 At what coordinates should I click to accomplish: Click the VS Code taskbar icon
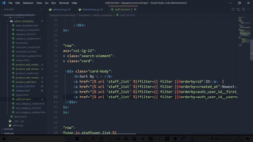pos(142,138)
